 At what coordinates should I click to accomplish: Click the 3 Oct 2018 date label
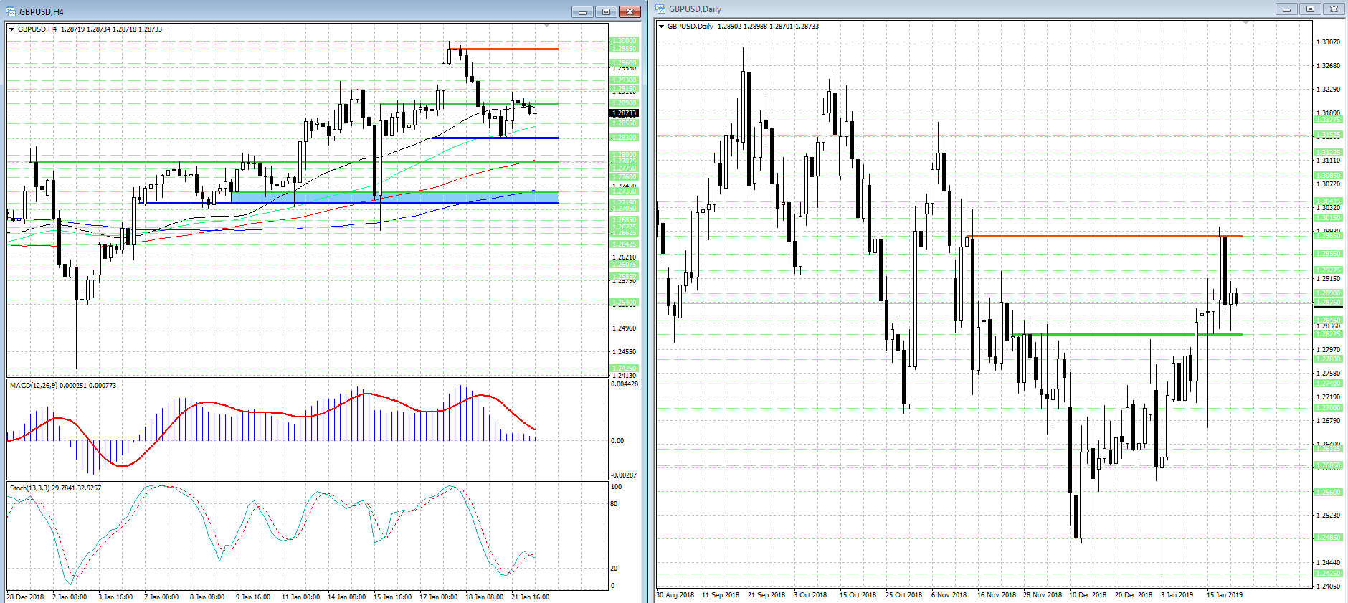810,595
